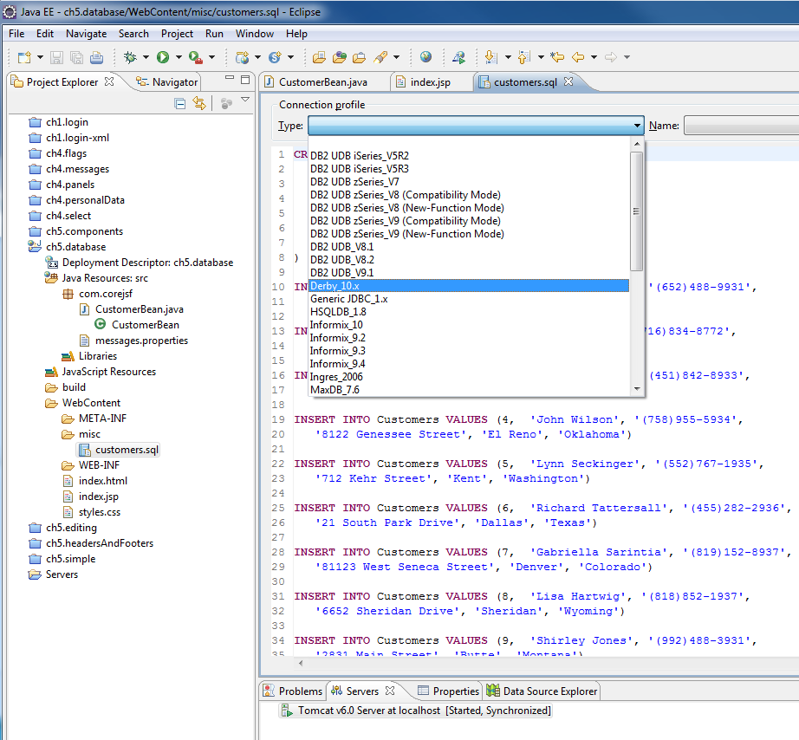Viewport: 799px width, 740px height.
Task: Jump to Previous Annotation using the up-arrow icon
Action: [x=523, y=57]
